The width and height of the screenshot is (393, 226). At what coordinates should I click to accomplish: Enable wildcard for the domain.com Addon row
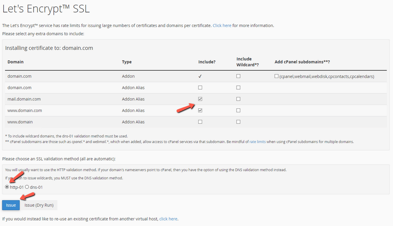(238, 76)
